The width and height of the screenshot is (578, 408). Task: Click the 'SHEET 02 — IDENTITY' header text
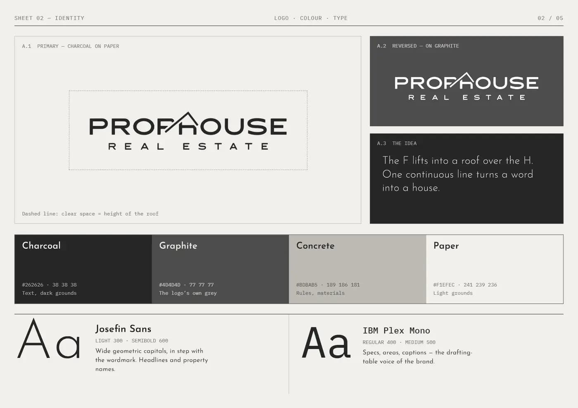(49, 18)
